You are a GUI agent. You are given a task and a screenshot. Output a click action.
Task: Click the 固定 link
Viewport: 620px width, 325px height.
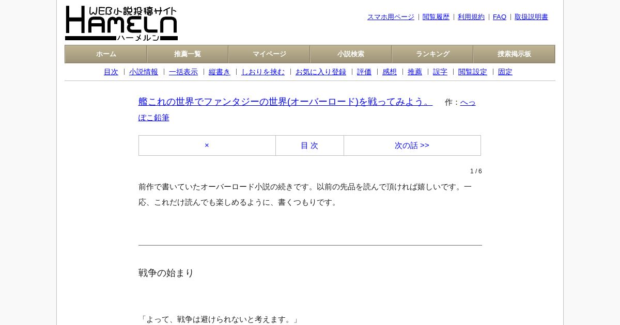click(505, 72)
